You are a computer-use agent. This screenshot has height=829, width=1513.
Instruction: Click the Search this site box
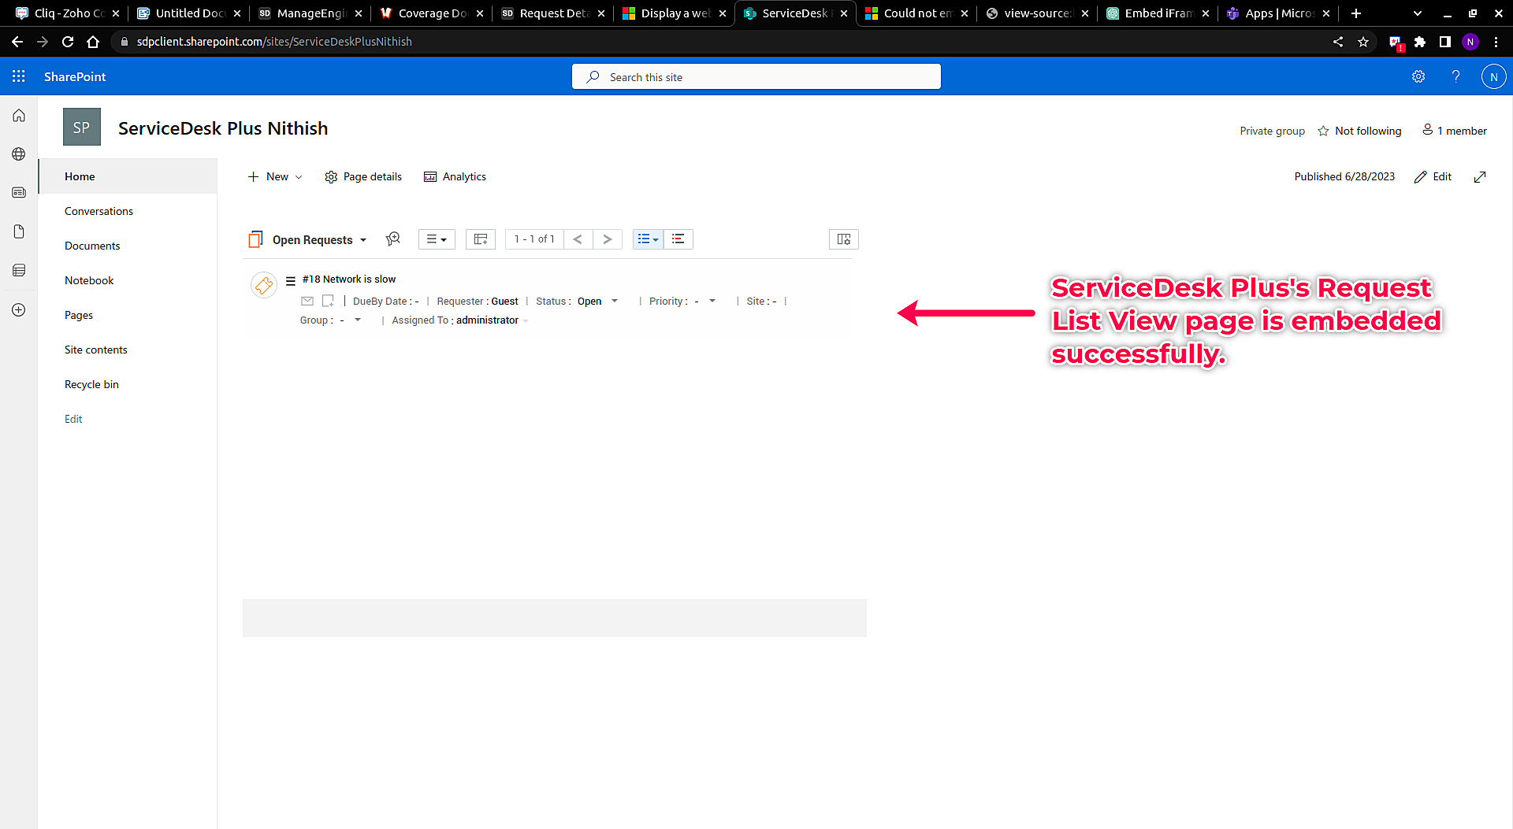coord(756,77)
